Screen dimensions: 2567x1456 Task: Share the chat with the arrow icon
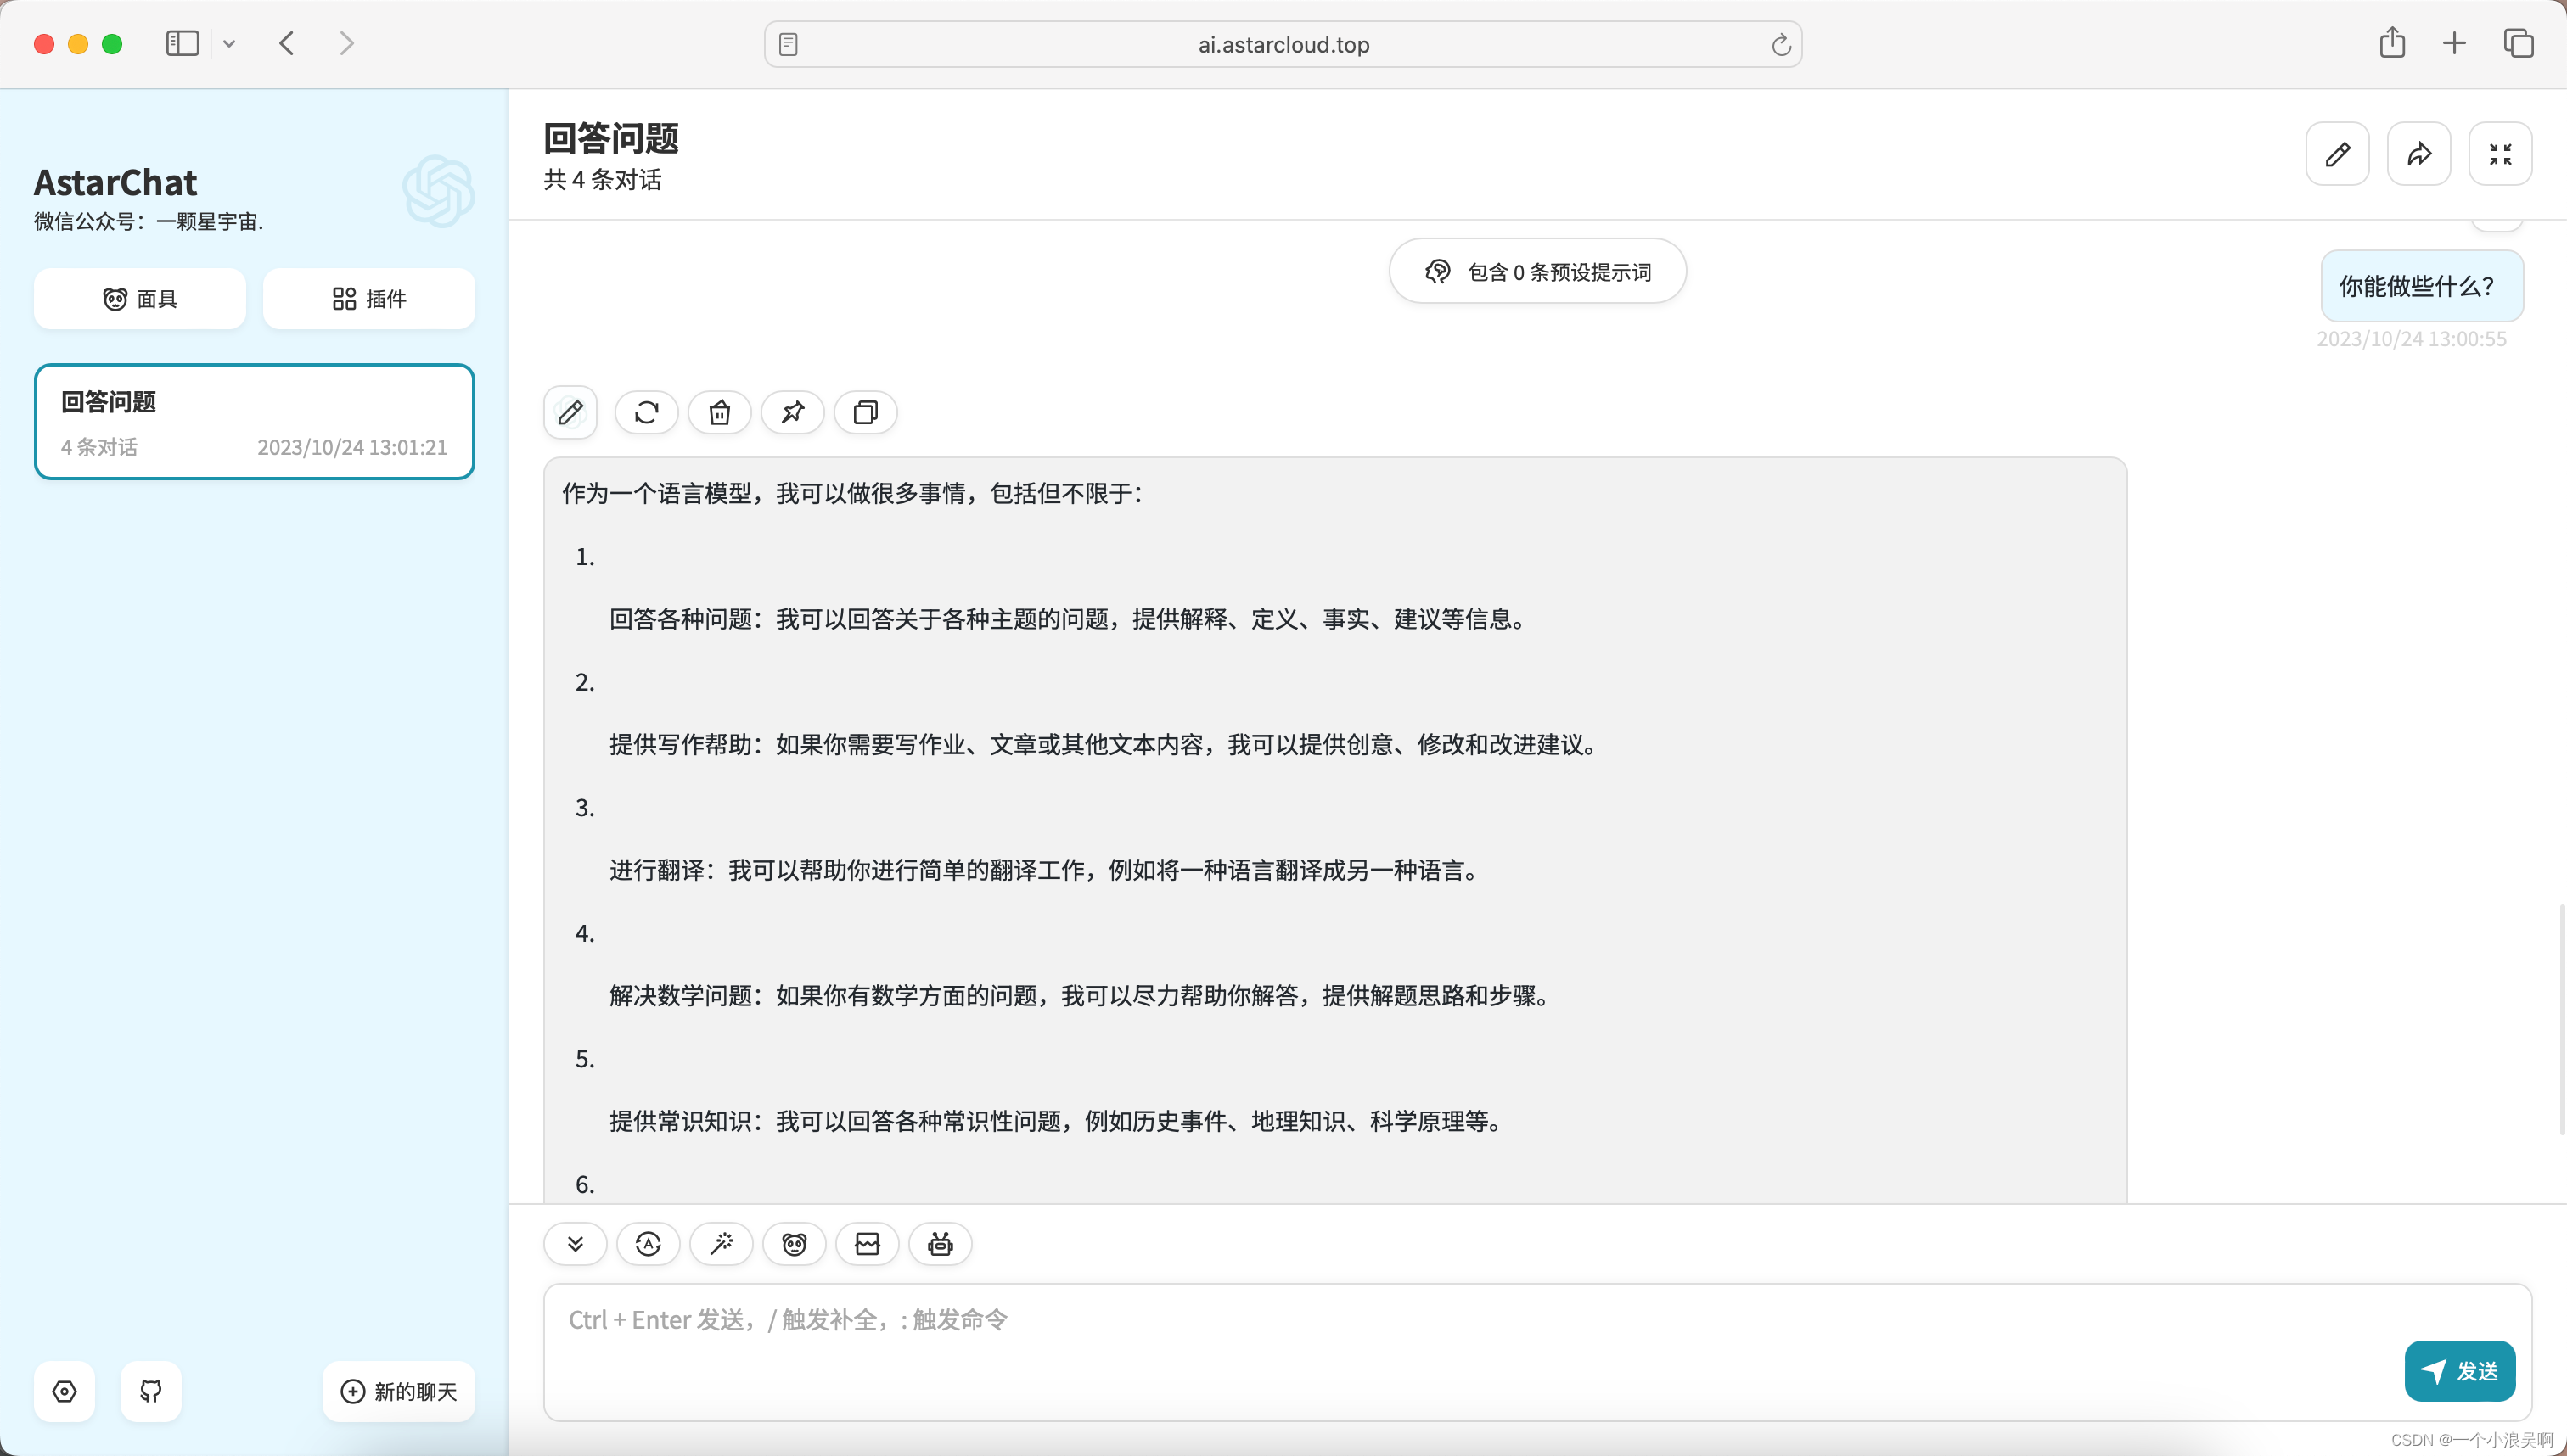point(2419,154)
